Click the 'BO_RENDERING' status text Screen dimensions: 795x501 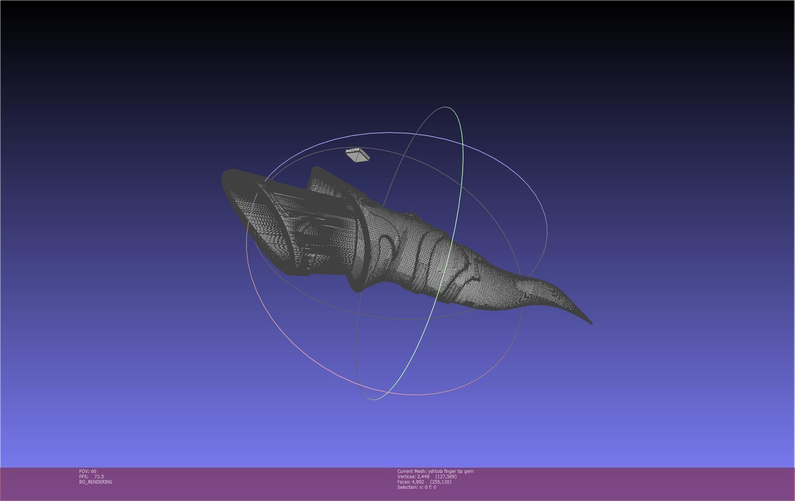[x=96, y=482]
